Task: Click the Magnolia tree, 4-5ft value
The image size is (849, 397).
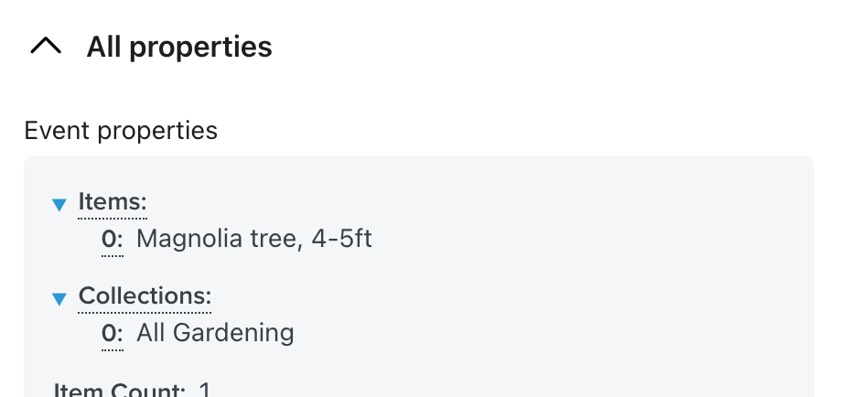Action: coord(254,240)
